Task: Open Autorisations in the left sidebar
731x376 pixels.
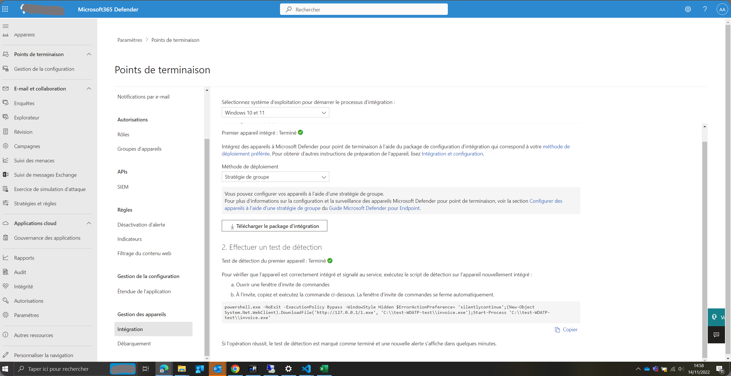Action: click(29, 301)
